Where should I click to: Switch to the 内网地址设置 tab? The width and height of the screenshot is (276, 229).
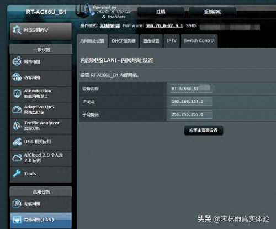point(92,41)
